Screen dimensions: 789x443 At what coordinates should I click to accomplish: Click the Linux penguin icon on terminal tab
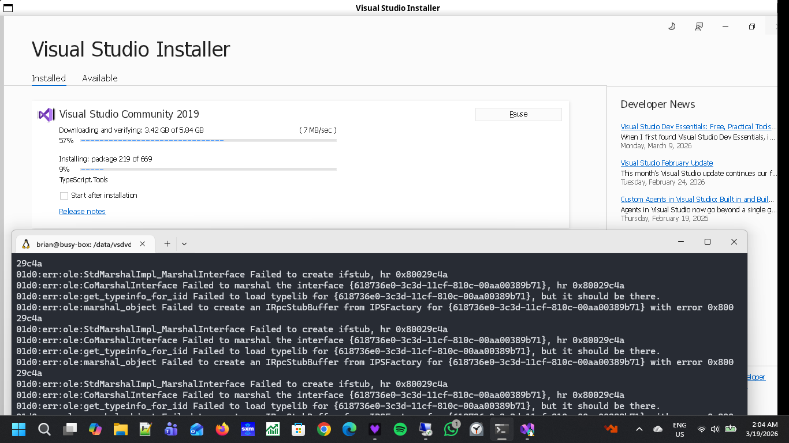pyautogui.click(x=26, y=244)
